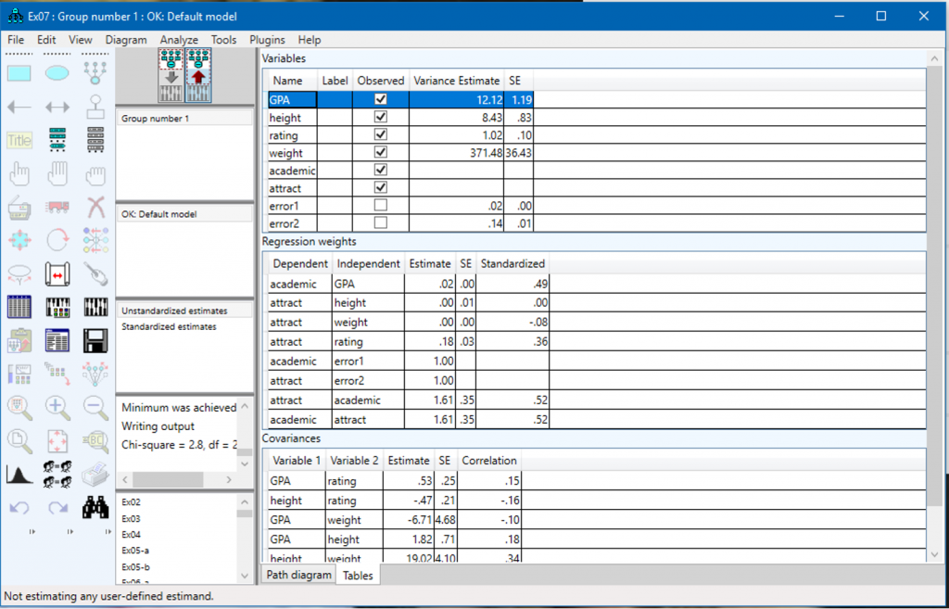Screen dimensions: 949x609
Task: Select the draw unobserved variables ellipse tool
Action: 57,74
